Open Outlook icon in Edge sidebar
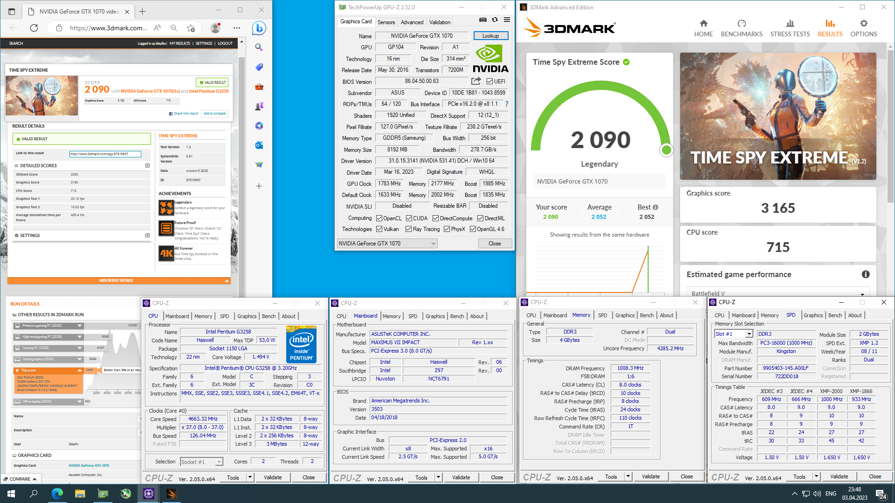895x503 pixels. pos(259,145)
